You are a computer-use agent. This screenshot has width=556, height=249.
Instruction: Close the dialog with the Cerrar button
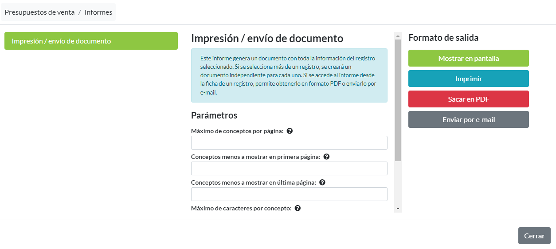[534, 236]
